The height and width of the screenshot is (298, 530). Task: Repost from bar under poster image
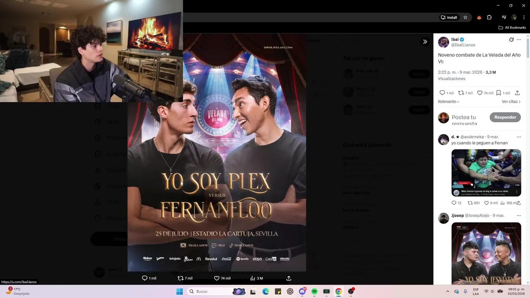(185, 278)
